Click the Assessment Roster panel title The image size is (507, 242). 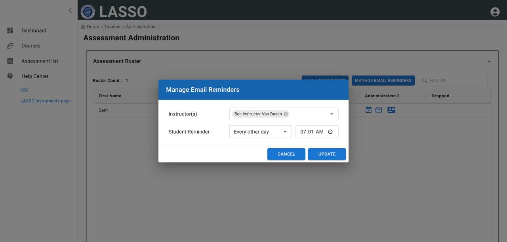[x=117, y=61]
